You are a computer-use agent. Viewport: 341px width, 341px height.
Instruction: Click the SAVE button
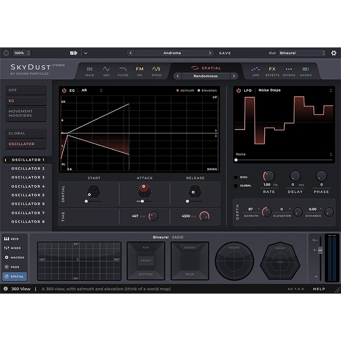tap(225, 53)
